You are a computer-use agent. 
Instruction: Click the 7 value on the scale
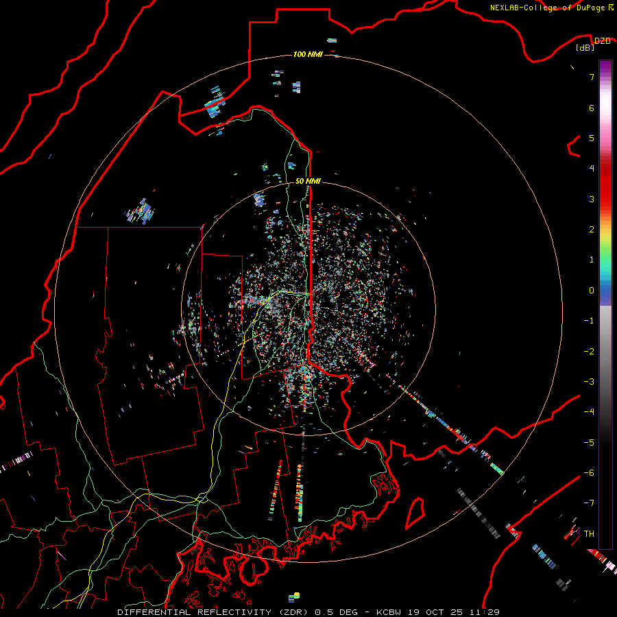(x=592, y=77)
